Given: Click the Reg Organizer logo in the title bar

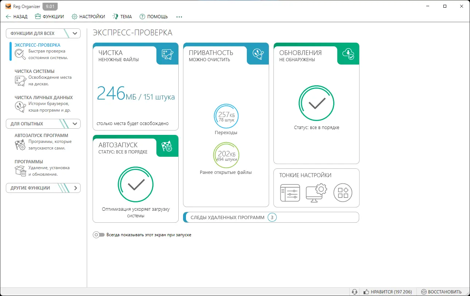Looking at the screenshot, I should pos(8,6).
